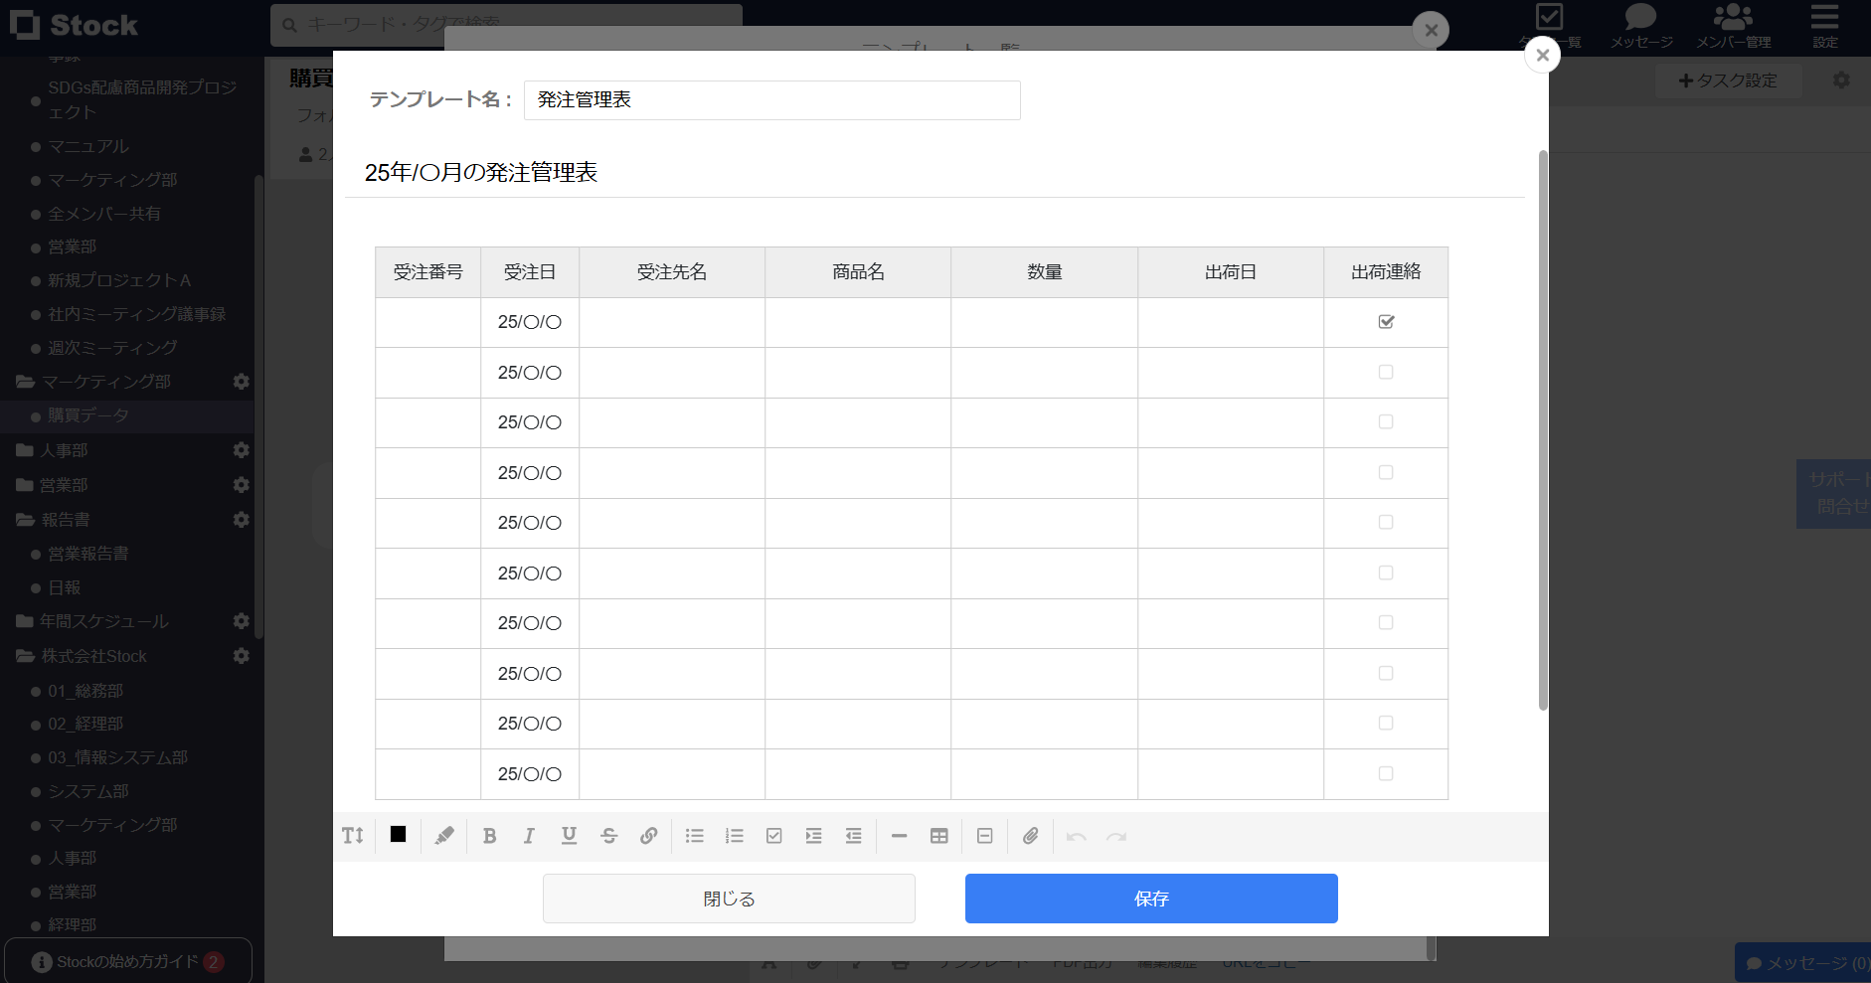
Task: Insert a table using the table icon
Action: point(938,836)
